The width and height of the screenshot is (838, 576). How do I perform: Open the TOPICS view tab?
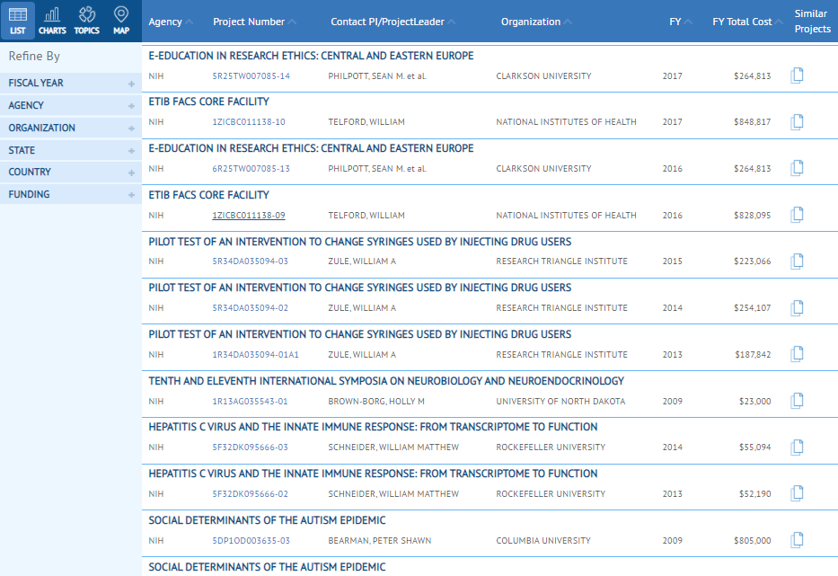(86, 21)
